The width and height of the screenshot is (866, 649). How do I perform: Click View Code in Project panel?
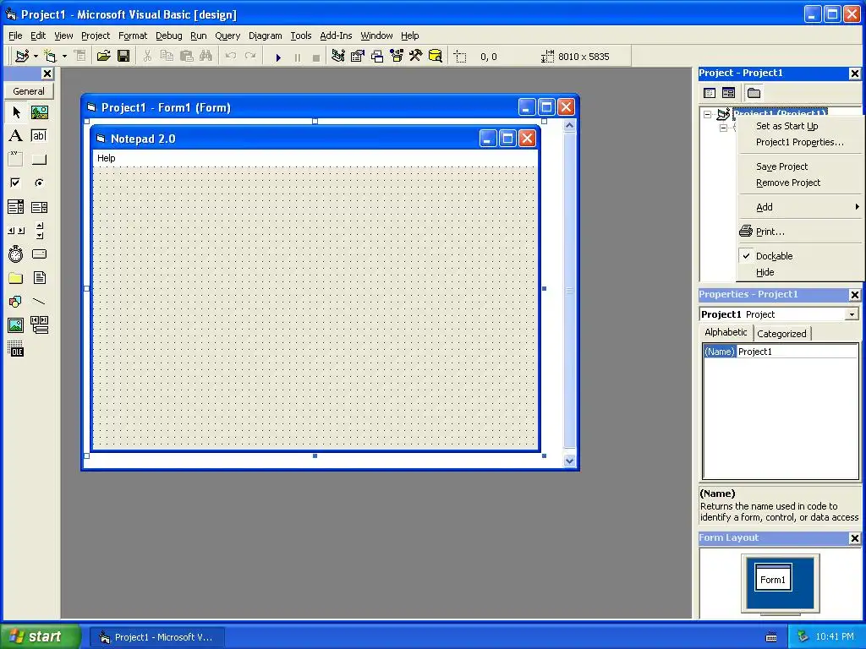click(710, 93)
